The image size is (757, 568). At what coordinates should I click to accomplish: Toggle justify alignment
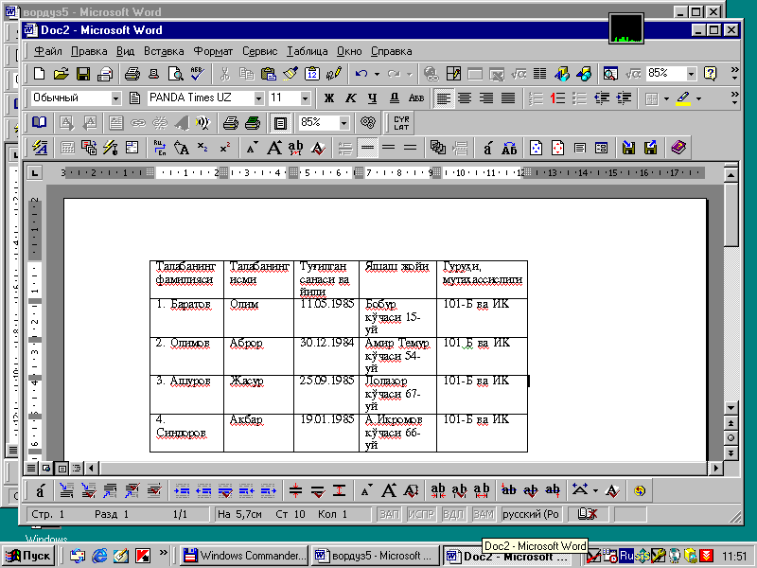click(x=508, y=98)
